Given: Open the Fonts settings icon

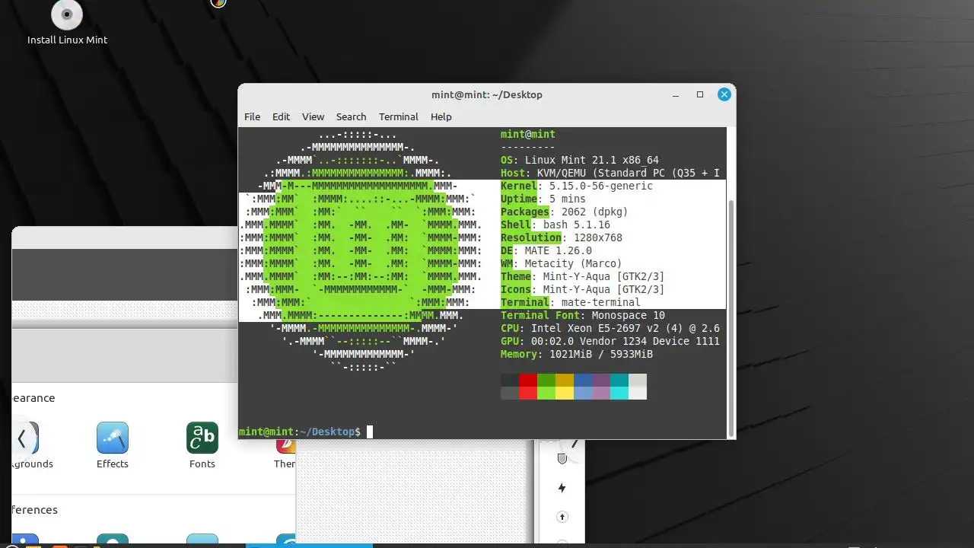Looking at the screenshot, I should coord(202,446).
